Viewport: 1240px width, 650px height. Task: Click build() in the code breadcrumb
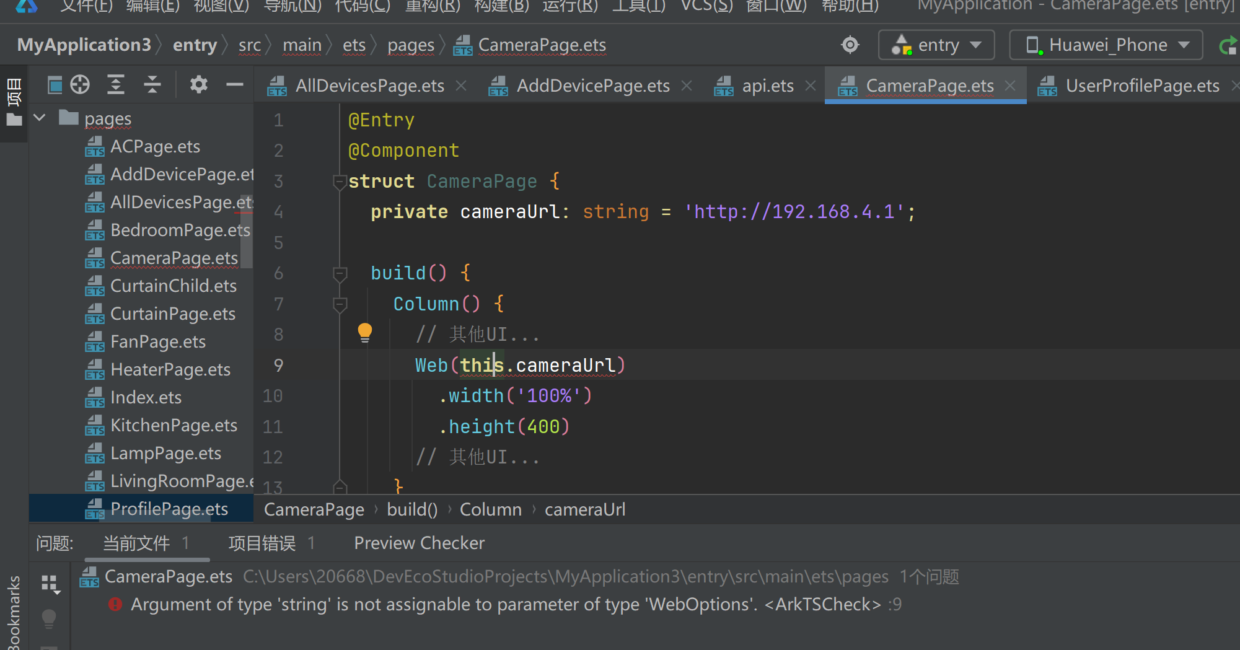(x=412, y=509)
